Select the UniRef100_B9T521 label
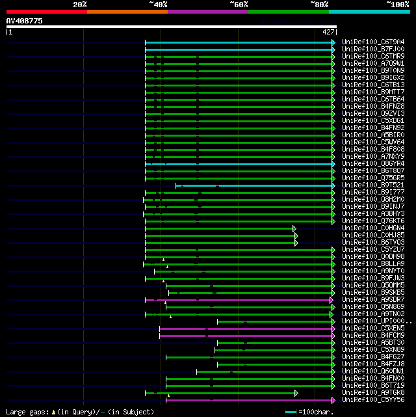Screen dimensions: 416x417 [373, 185]
